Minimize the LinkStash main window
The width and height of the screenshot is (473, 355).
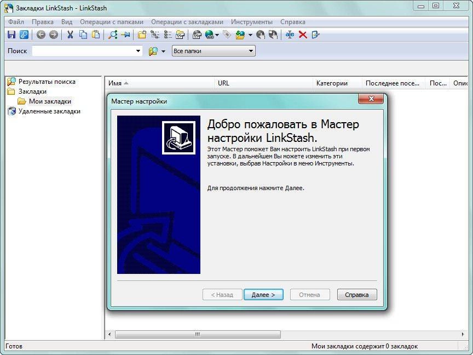click(x=421, y=5)
